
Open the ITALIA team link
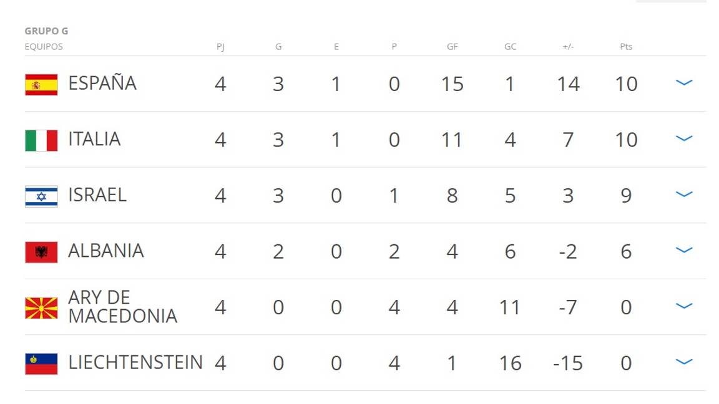coord(94,139)
